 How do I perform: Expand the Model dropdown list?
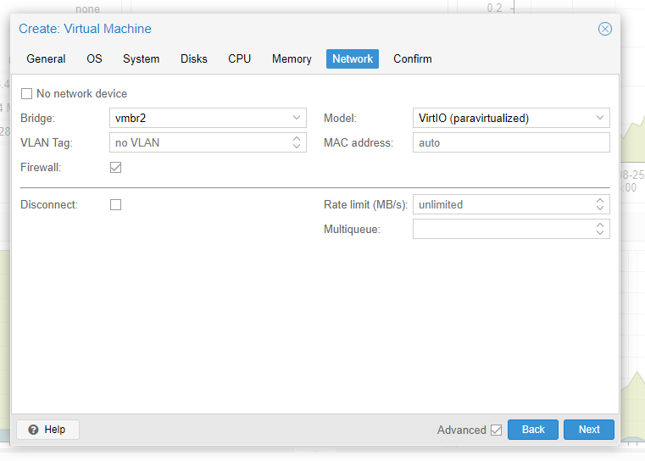pyautogui.click(x=600, y=119)
